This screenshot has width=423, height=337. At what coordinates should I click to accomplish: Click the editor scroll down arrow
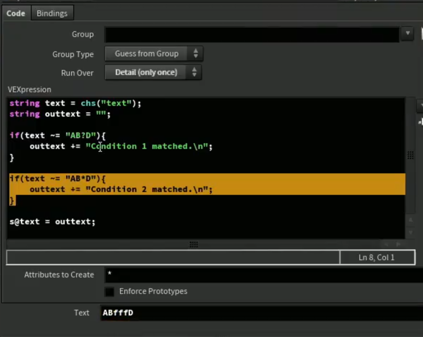(x=410, y=232)
